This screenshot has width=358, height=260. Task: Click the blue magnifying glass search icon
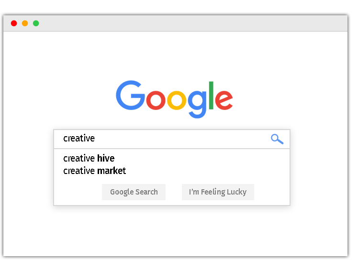click(x=277, y=139)
